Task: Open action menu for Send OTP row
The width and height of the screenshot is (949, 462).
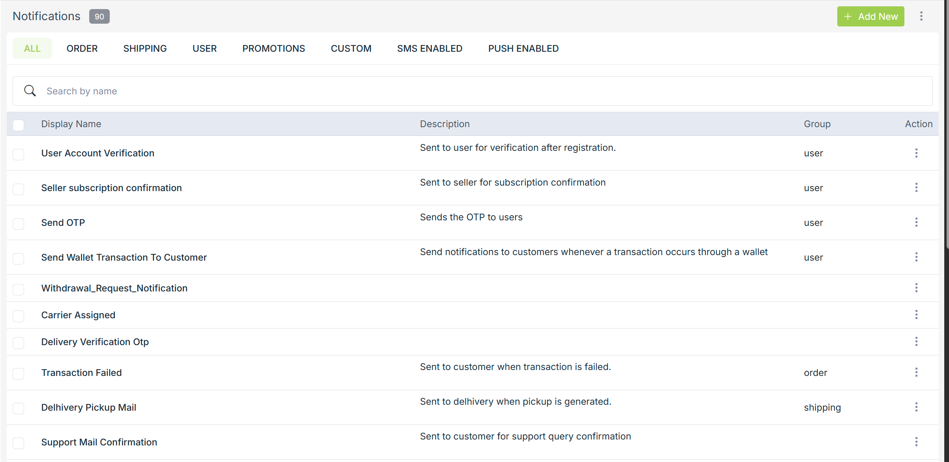Action: pos(916,222)
